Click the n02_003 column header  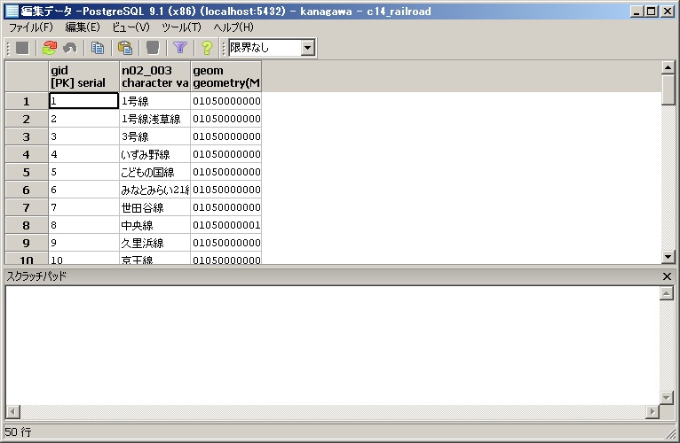tap(154, 76)
